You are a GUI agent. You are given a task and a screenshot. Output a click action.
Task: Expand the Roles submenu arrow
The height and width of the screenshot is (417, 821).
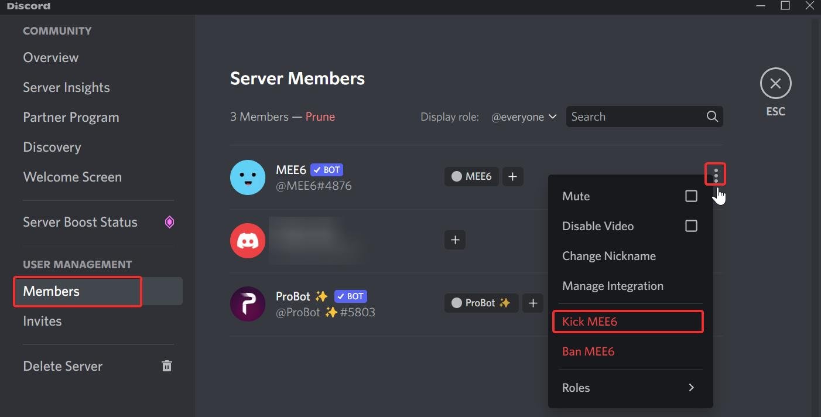coord(692,388)
